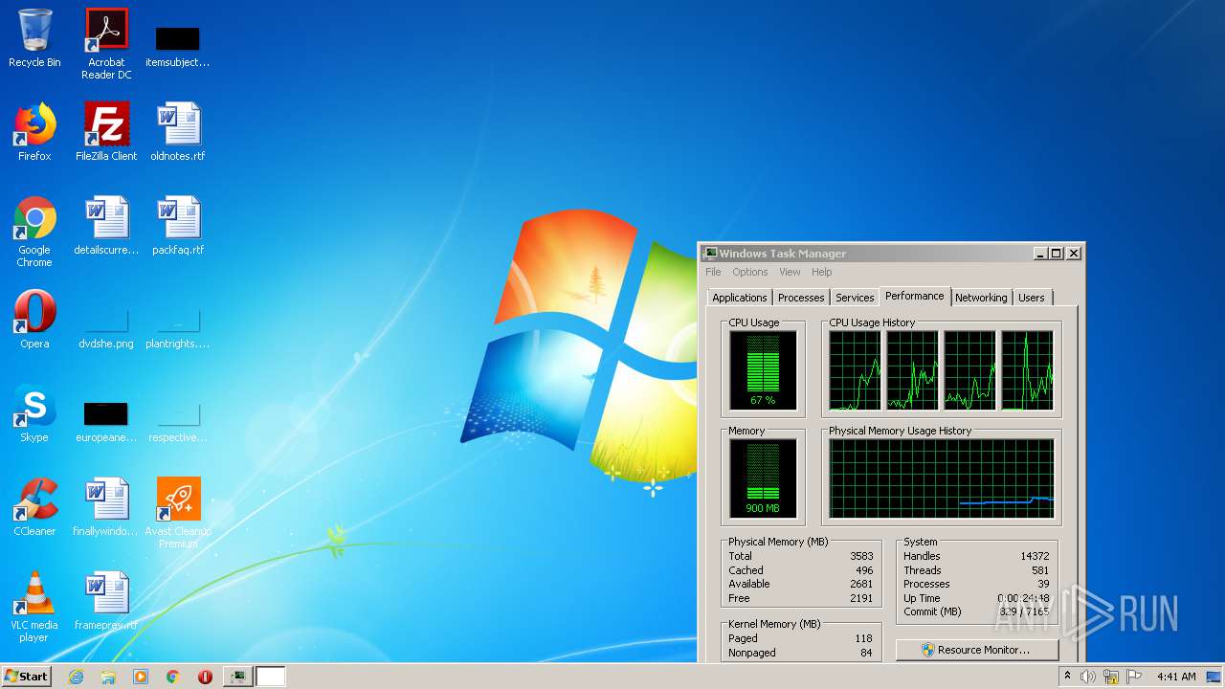Switch to the Networking tab
1225x689 pixels.
(x=981, y=298)
